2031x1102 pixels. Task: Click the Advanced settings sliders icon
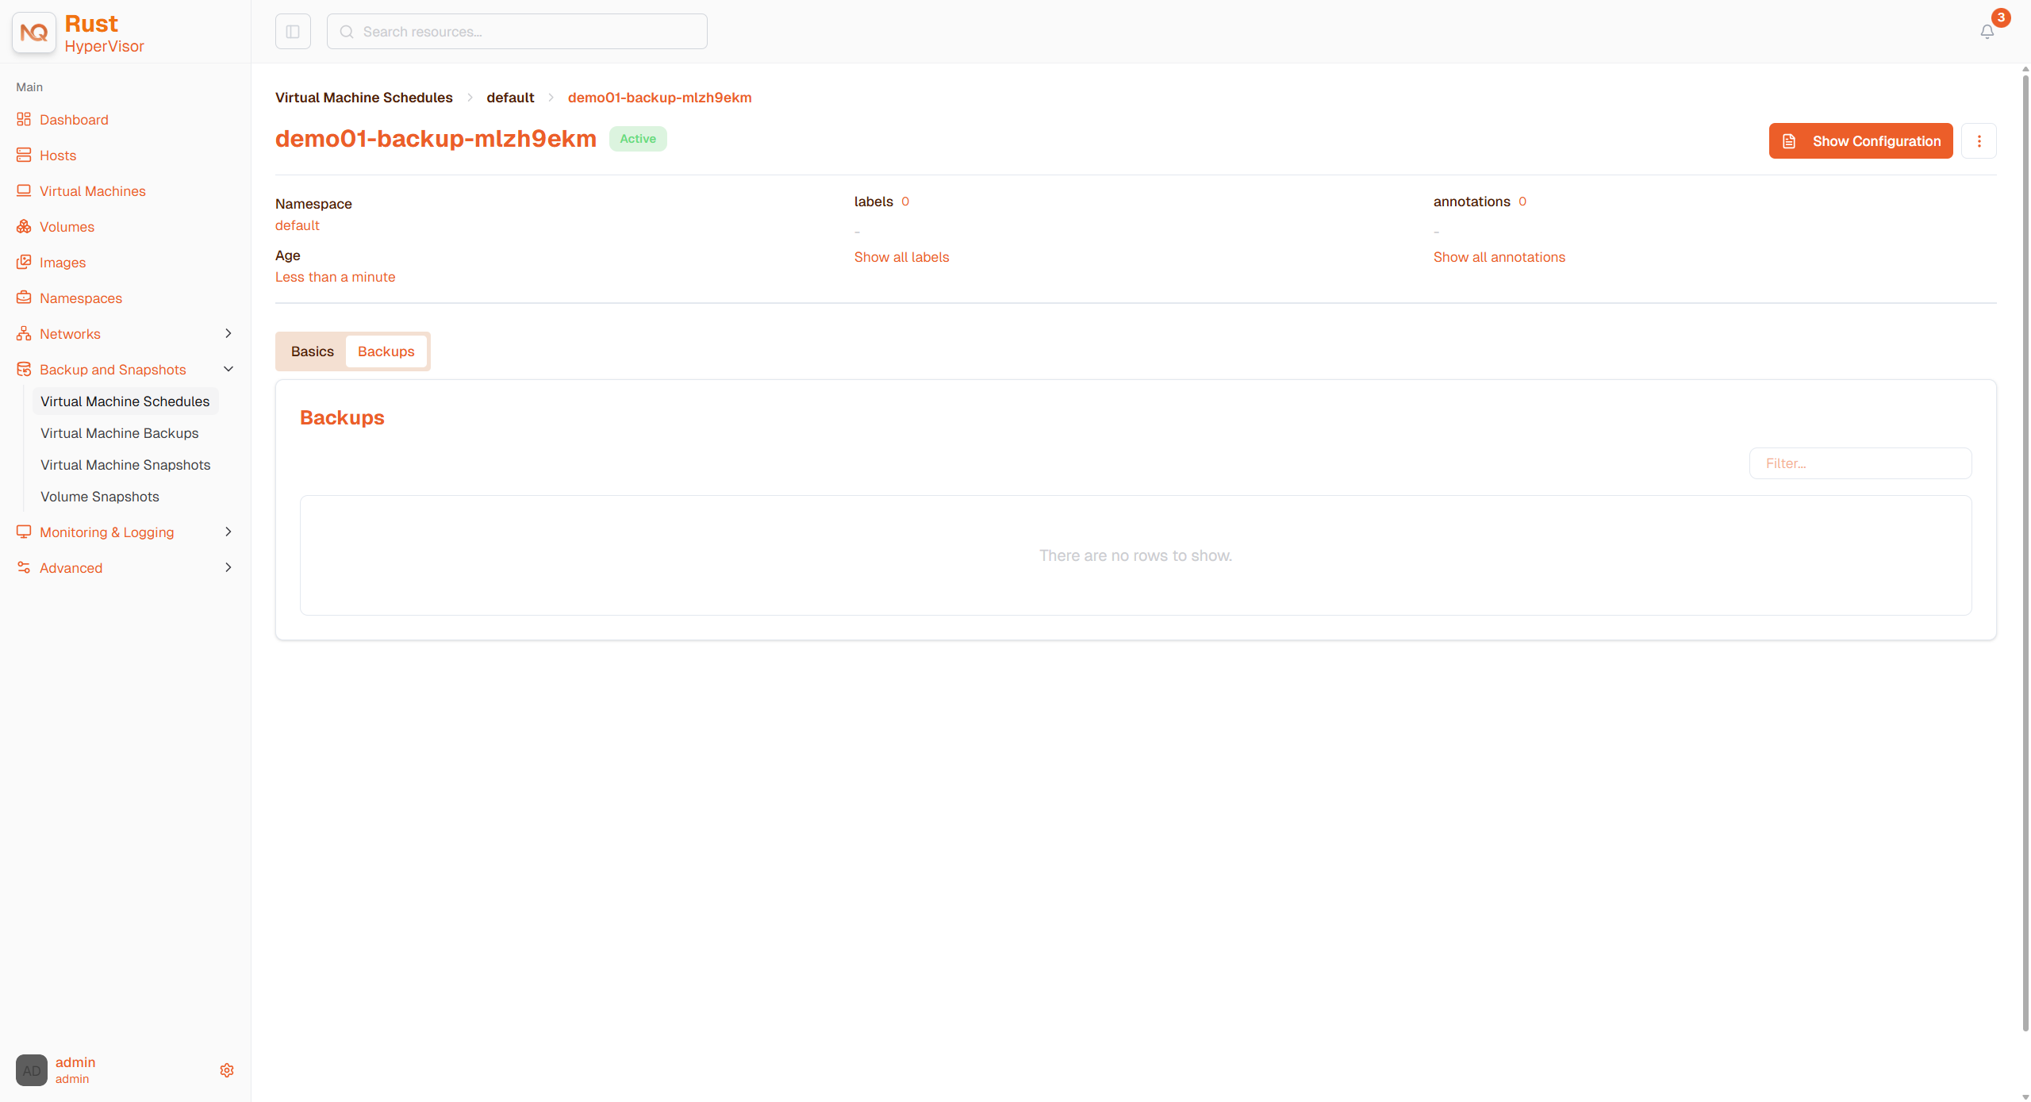pyautogui.click(x=24, y=567)
